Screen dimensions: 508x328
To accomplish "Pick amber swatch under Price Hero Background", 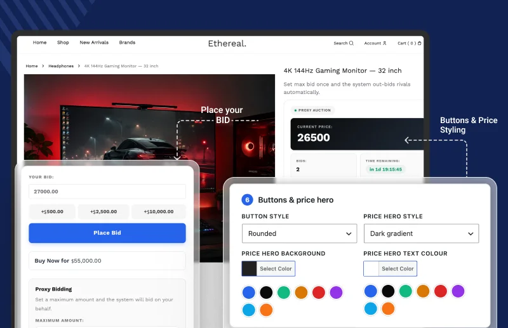I will coord(301,292).
